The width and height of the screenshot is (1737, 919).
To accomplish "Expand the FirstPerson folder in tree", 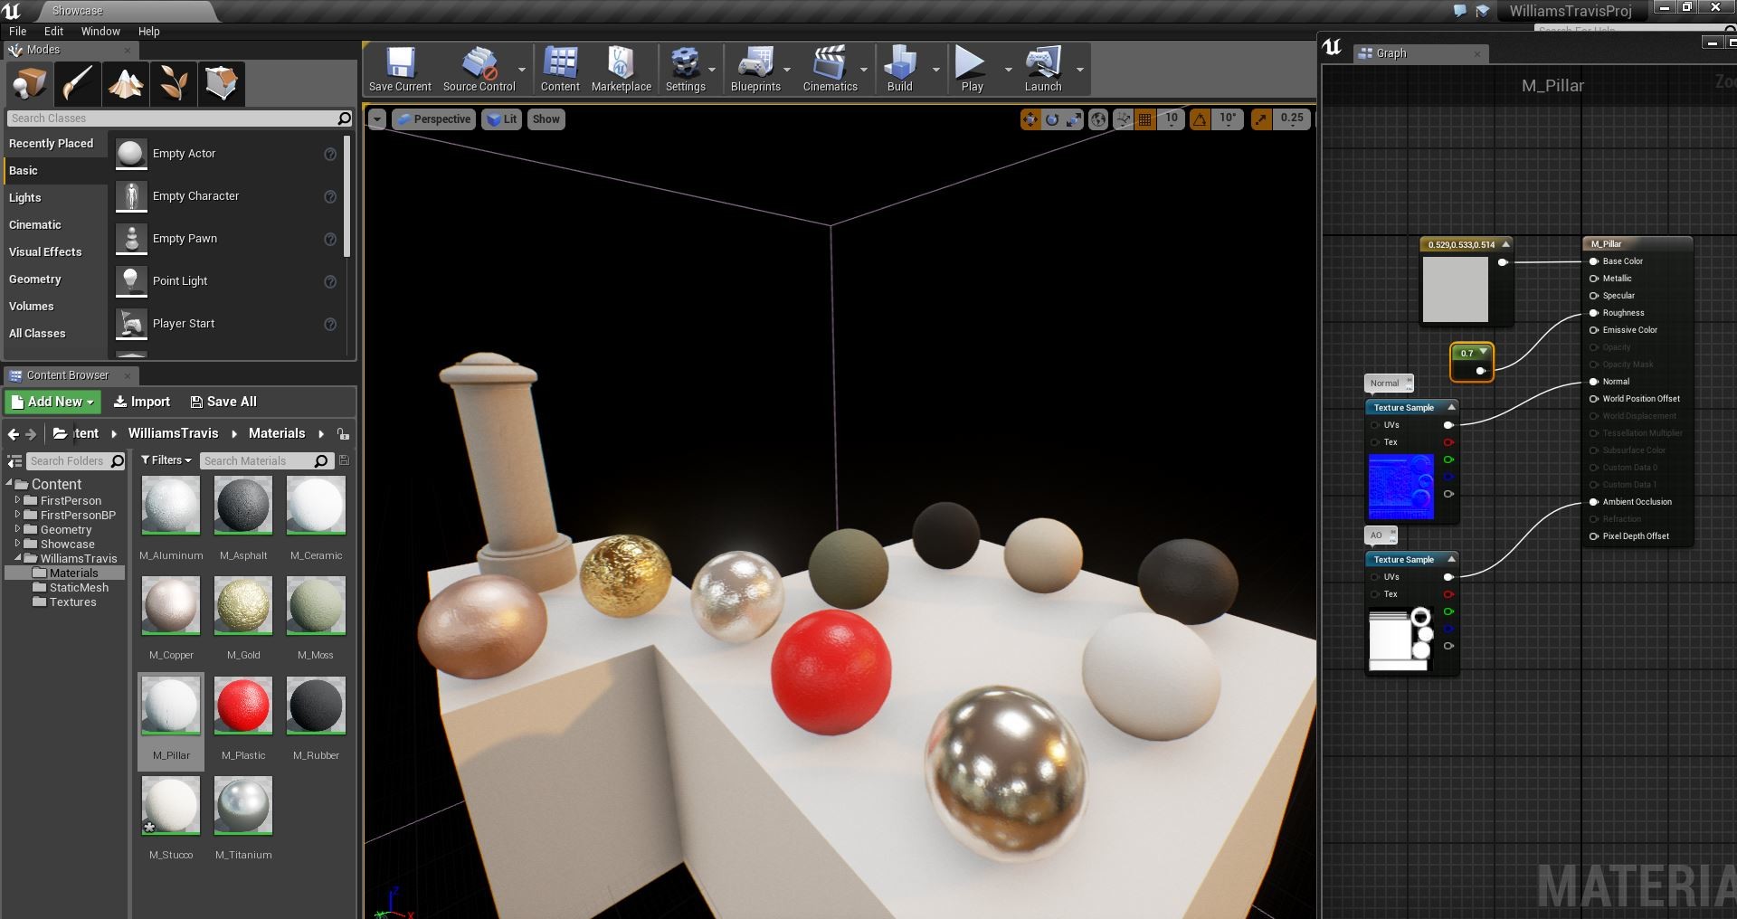I will (17, 500).
